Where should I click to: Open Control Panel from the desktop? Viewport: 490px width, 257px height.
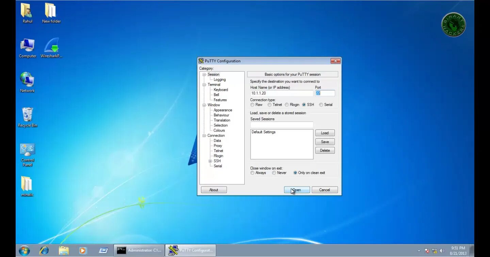pos(27,150)
